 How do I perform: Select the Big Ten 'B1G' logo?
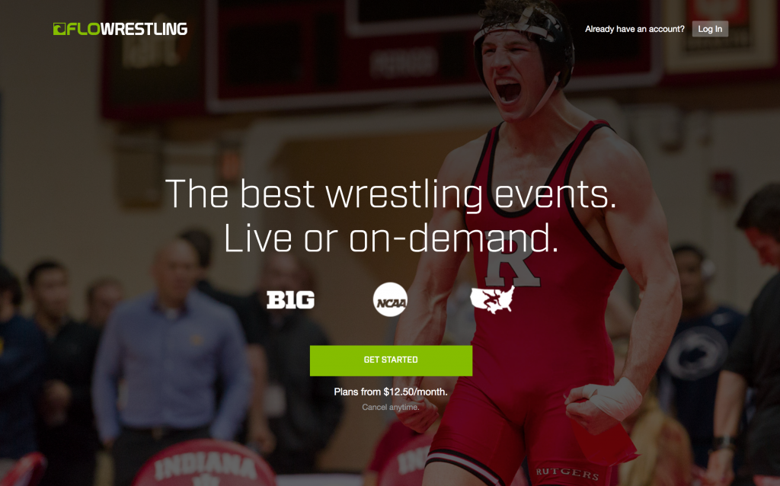click(290, 300)
